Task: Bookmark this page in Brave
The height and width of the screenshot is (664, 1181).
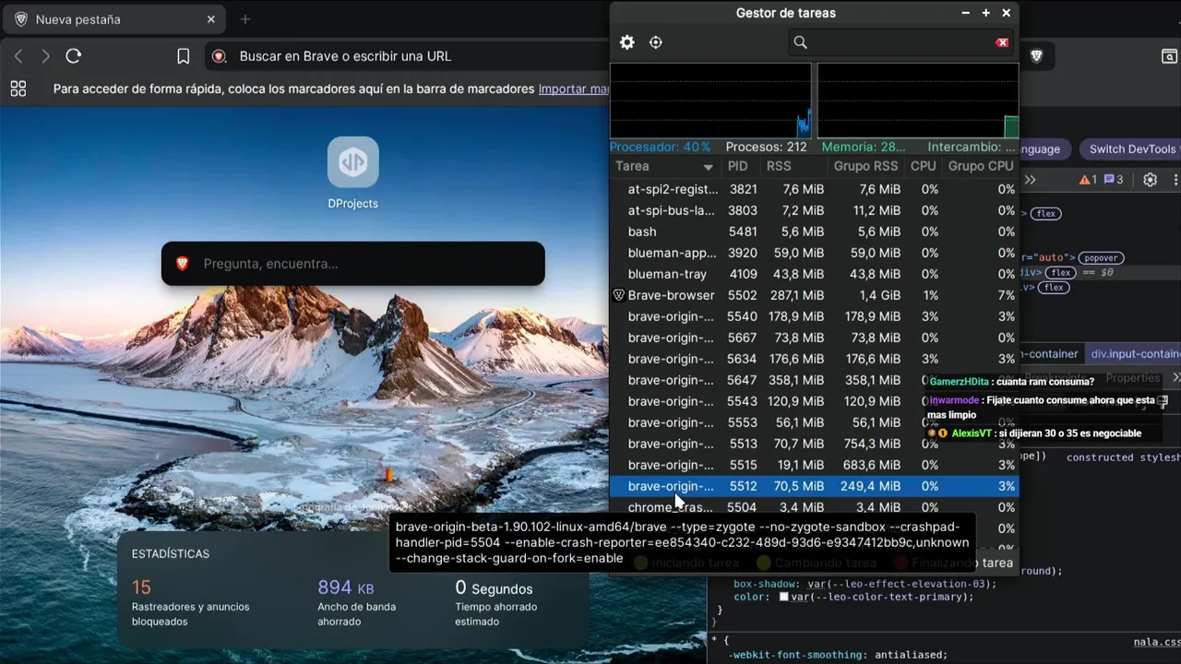Action: (x=183, y=56)
